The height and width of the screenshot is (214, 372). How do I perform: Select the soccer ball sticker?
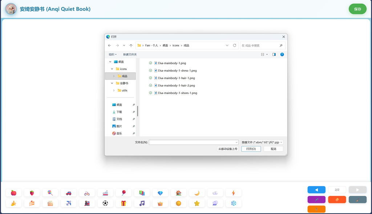coord(105,203)
